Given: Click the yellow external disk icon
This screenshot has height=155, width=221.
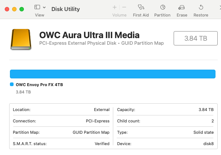Looking at the screenshot, I should tap(21, 39).
